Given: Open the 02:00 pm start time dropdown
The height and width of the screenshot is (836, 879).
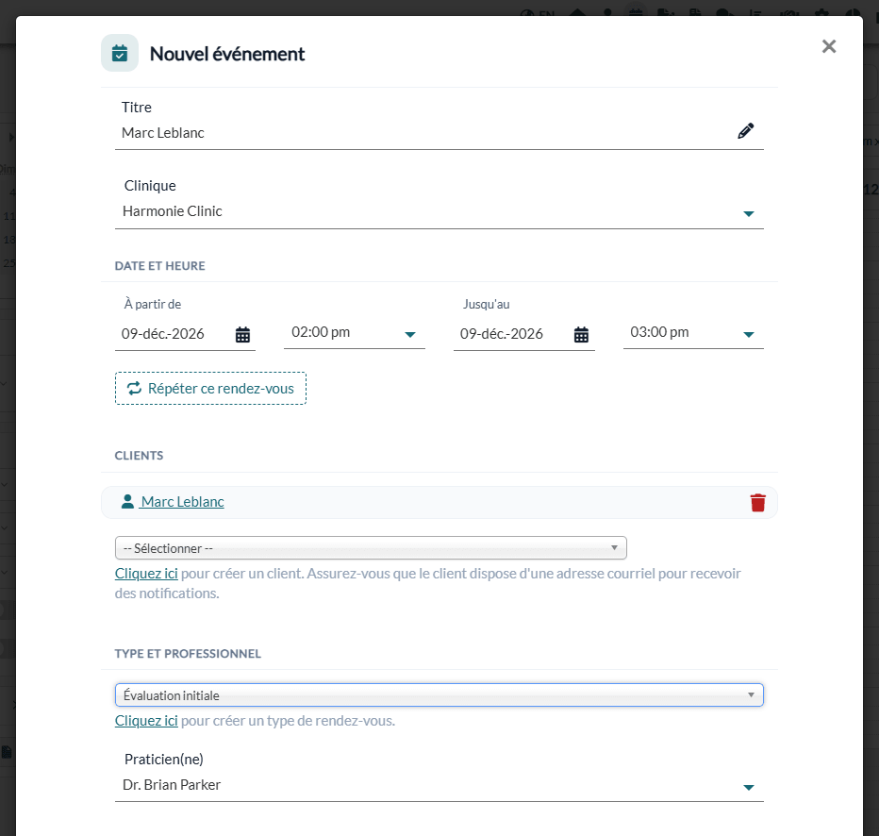Looking at the screenshot, I should click(x=355, y=333).
